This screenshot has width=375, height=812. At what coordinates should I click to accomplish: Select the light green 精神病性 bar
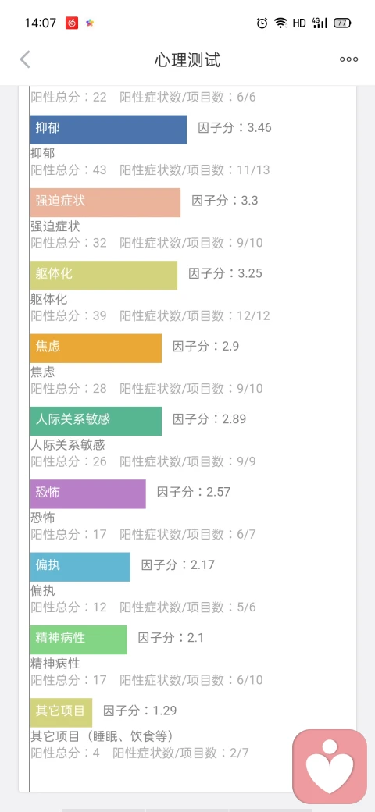point(79,639)
